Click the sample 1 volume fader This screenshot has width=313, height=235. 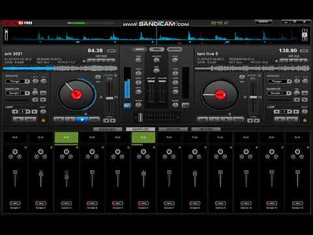[x=15, y=172]
